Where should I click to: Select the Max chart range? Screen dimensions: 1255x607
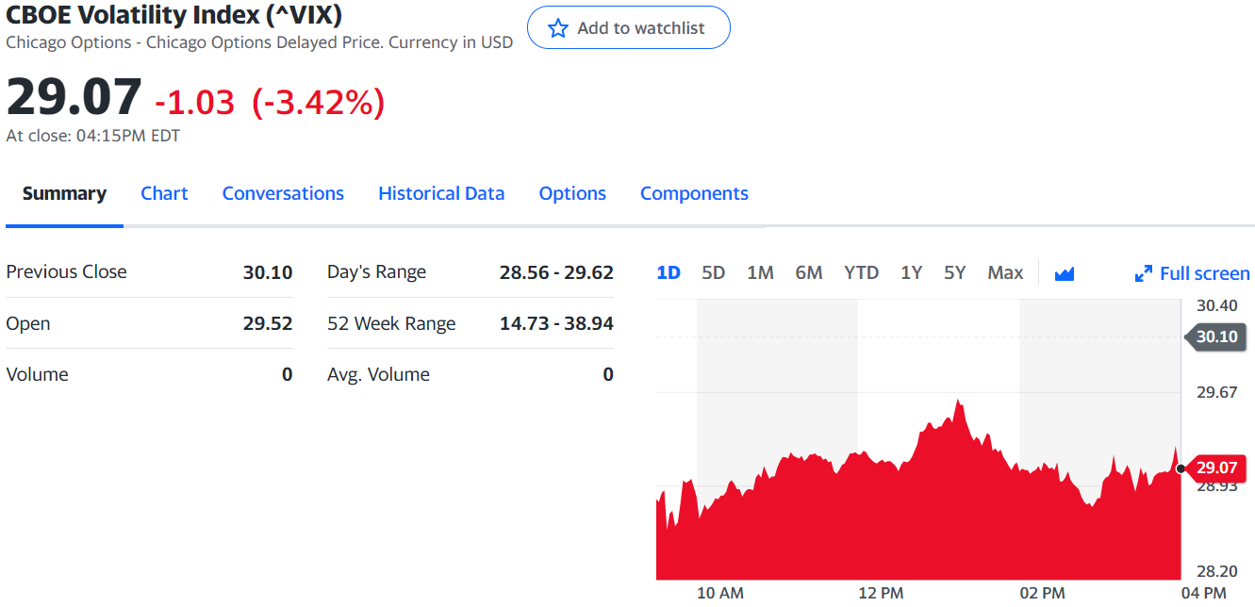click(1005, 272)
